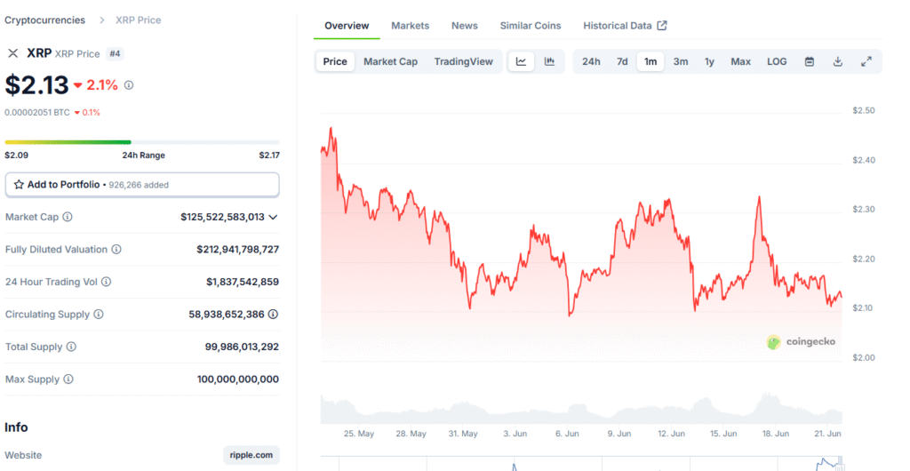Click the $212,941,798,727 valuation value
Viewport: 910px width, 471px height.
(238, 250)
